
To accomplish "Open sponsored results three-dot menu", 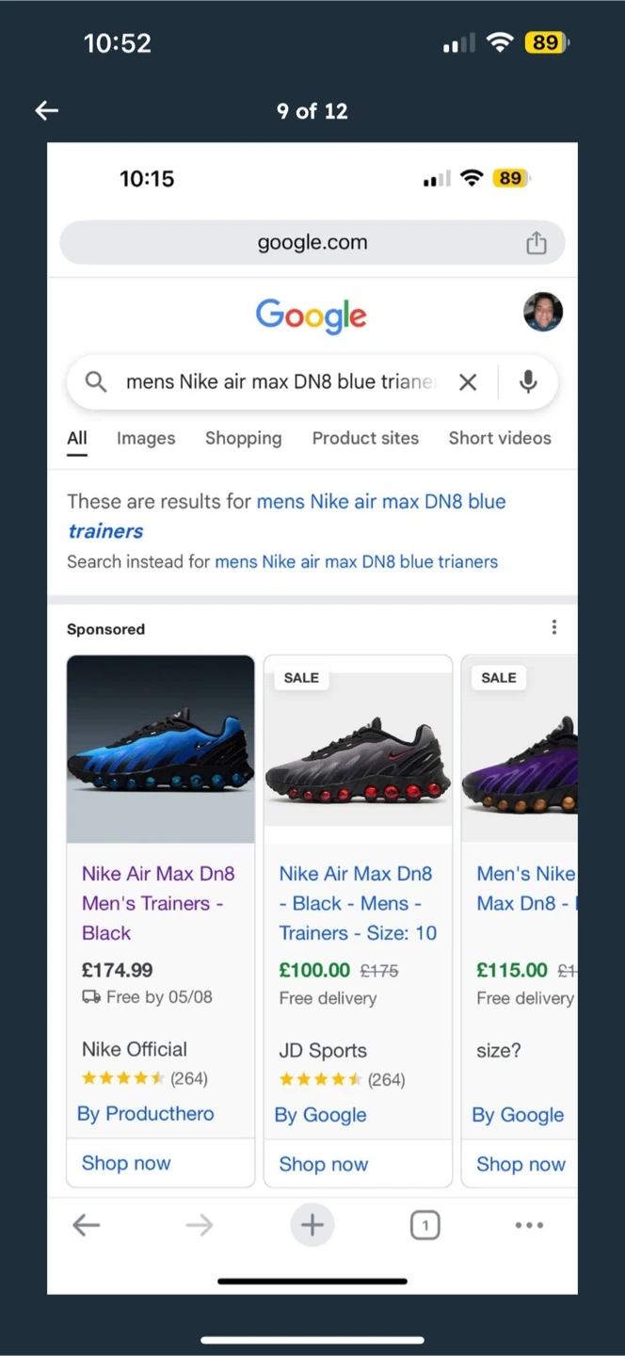I will tap(553, 627).
